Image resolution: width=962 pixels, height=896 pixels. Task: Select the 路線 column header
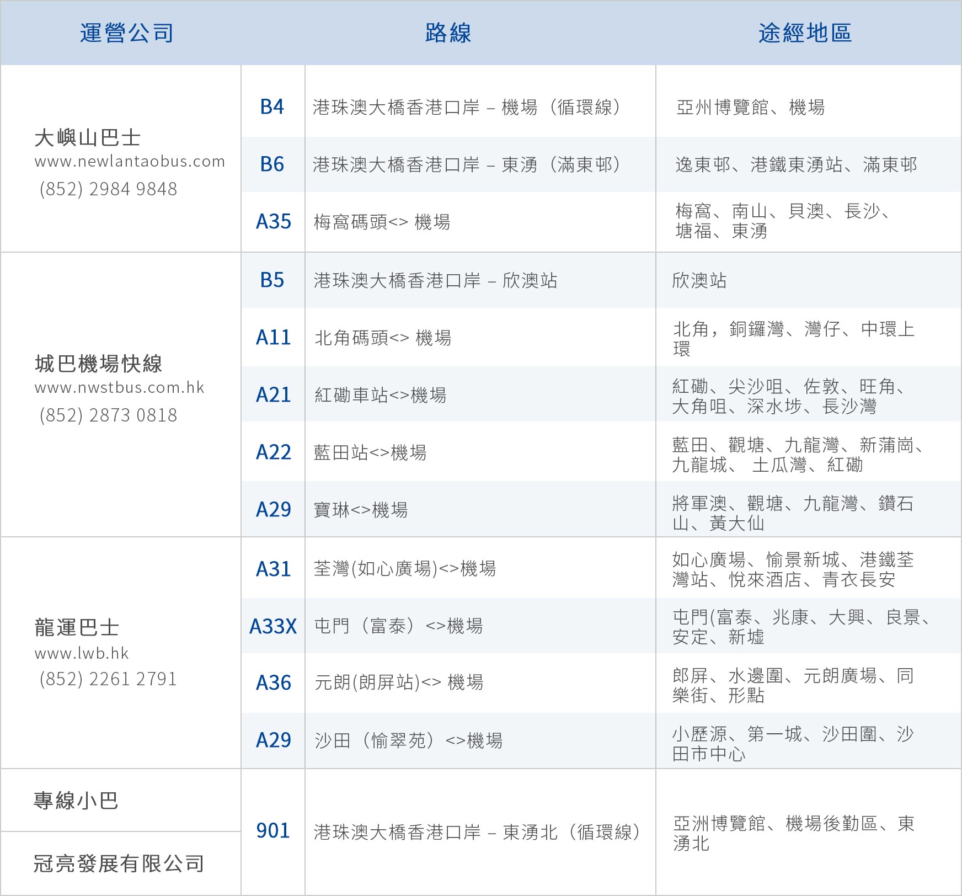[x=448, y=33]
